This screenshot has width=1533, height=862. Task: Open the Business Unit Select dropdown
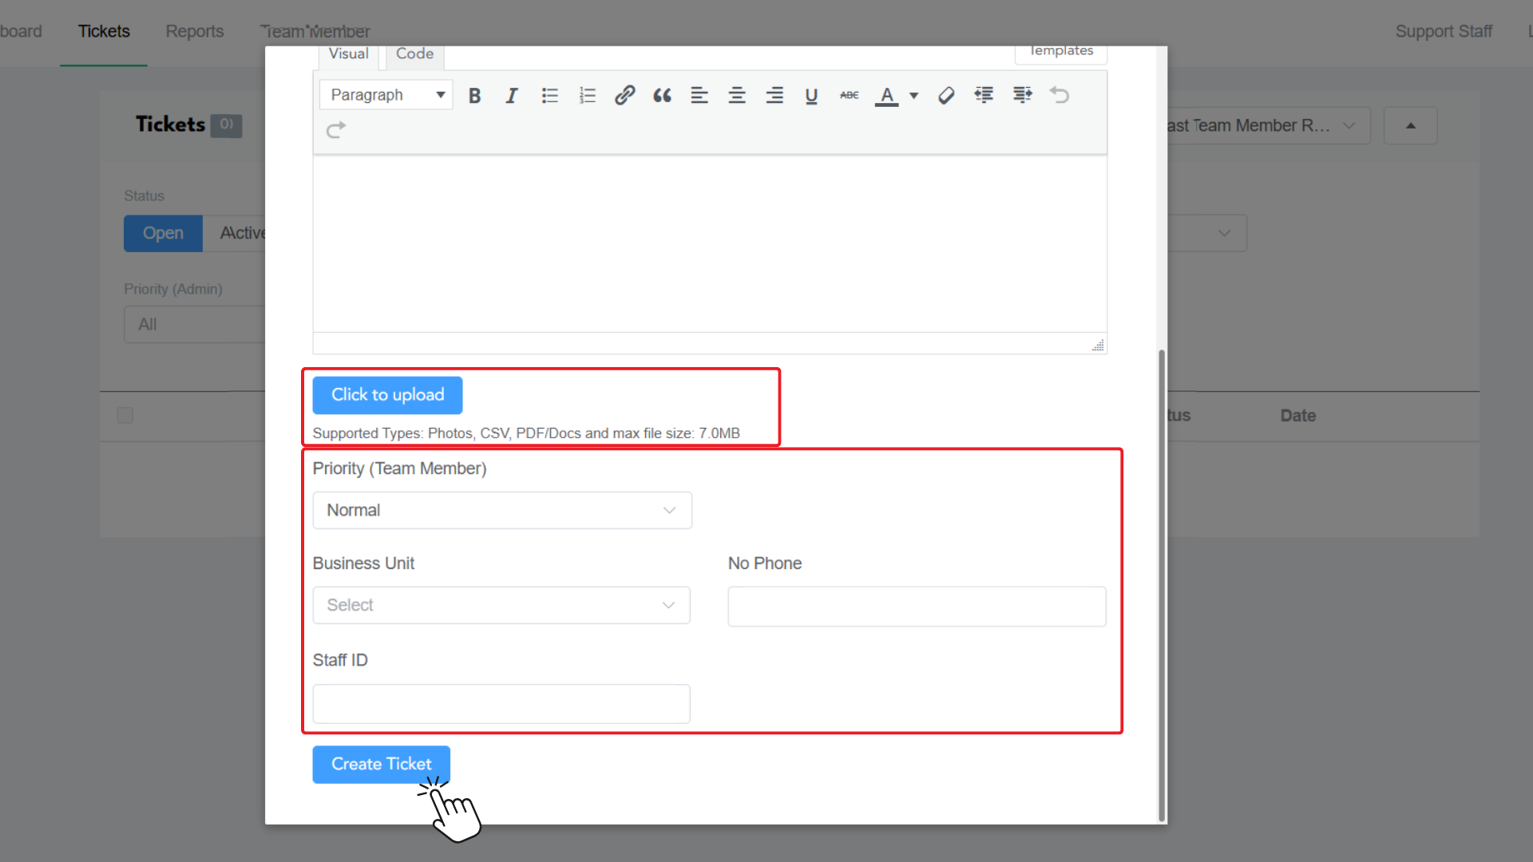pos(501,605)
